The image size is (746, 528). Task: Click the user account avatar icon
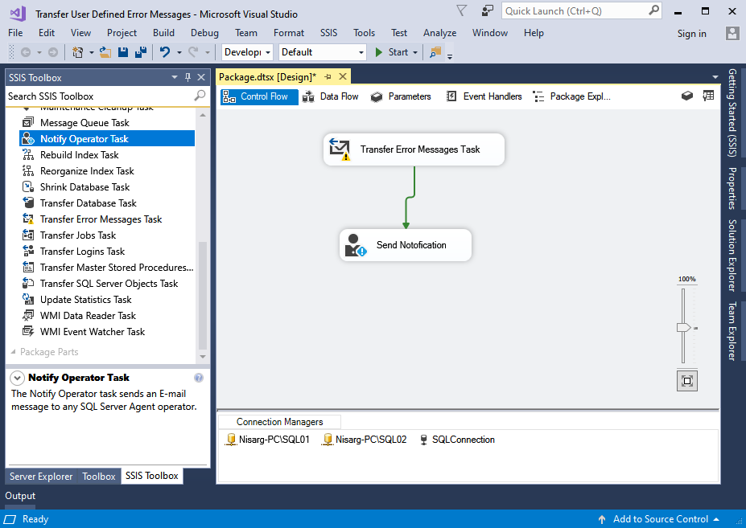[x=732, y=33]
